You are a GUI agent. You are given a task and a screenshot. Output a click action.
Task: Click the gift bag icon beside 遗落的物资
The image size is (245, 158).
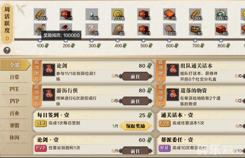[x=173, y=94]
